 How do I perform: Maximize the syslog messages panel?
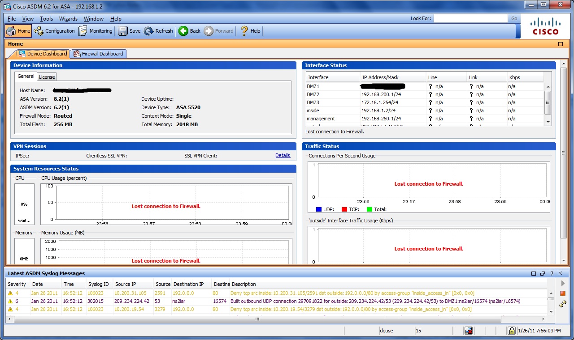(x=534, y=273)
